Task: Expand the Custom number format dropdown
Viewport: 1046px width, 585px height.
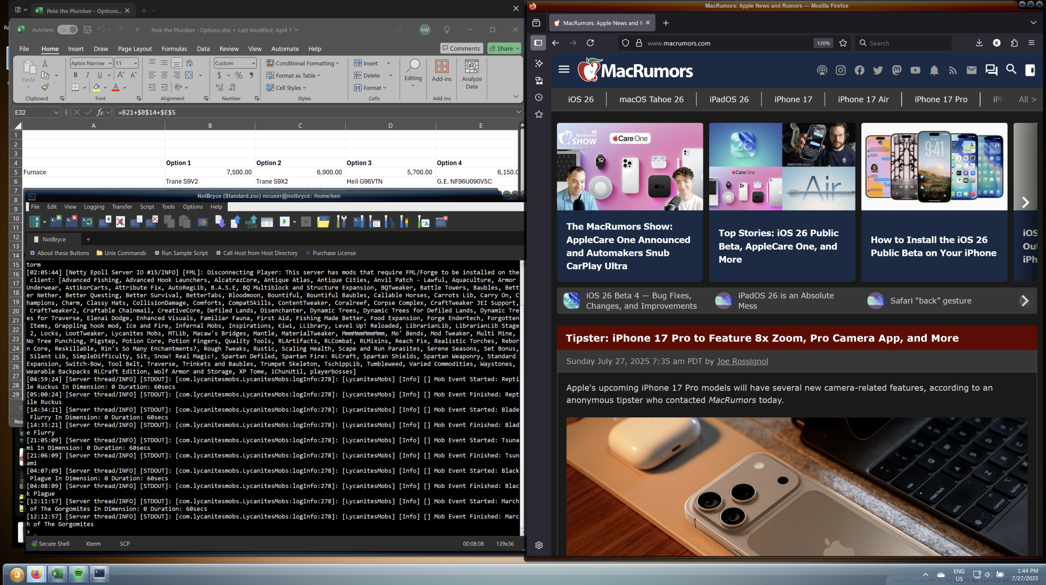Action: [x=254, y=63]
